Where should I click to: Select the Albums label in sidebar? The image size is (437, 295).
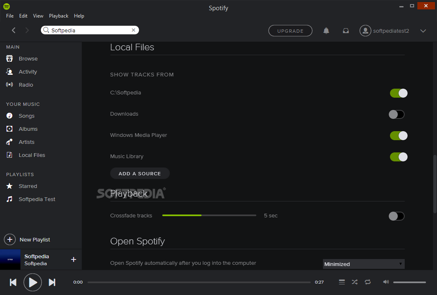(x=28, y=129)
